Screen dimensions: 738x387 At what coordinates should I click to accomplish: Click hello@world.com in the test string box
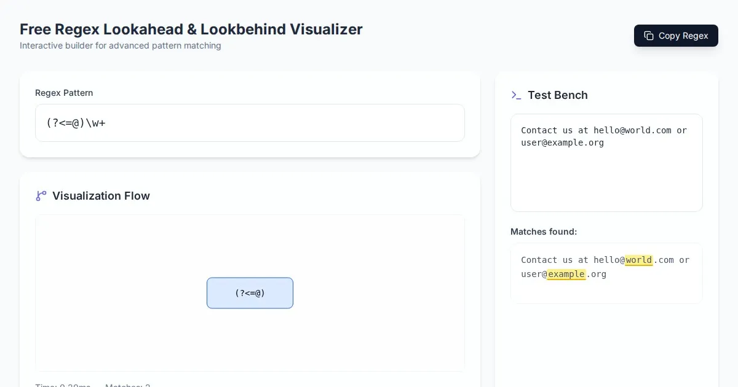coord(632,130)
